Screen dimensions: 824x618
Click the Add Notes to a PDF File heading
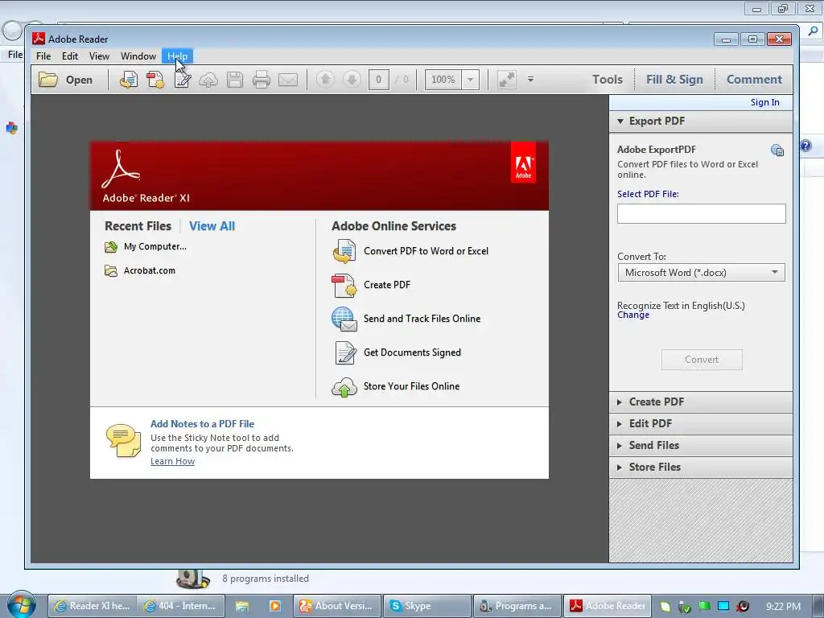202,423
